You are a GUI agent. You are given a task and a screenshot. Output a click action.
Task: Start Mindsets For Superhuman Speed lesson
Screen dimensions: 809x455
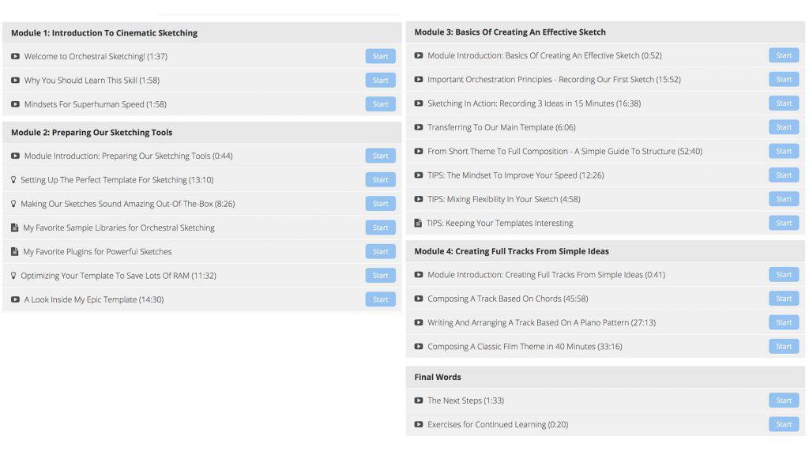[x=380, y=104]
